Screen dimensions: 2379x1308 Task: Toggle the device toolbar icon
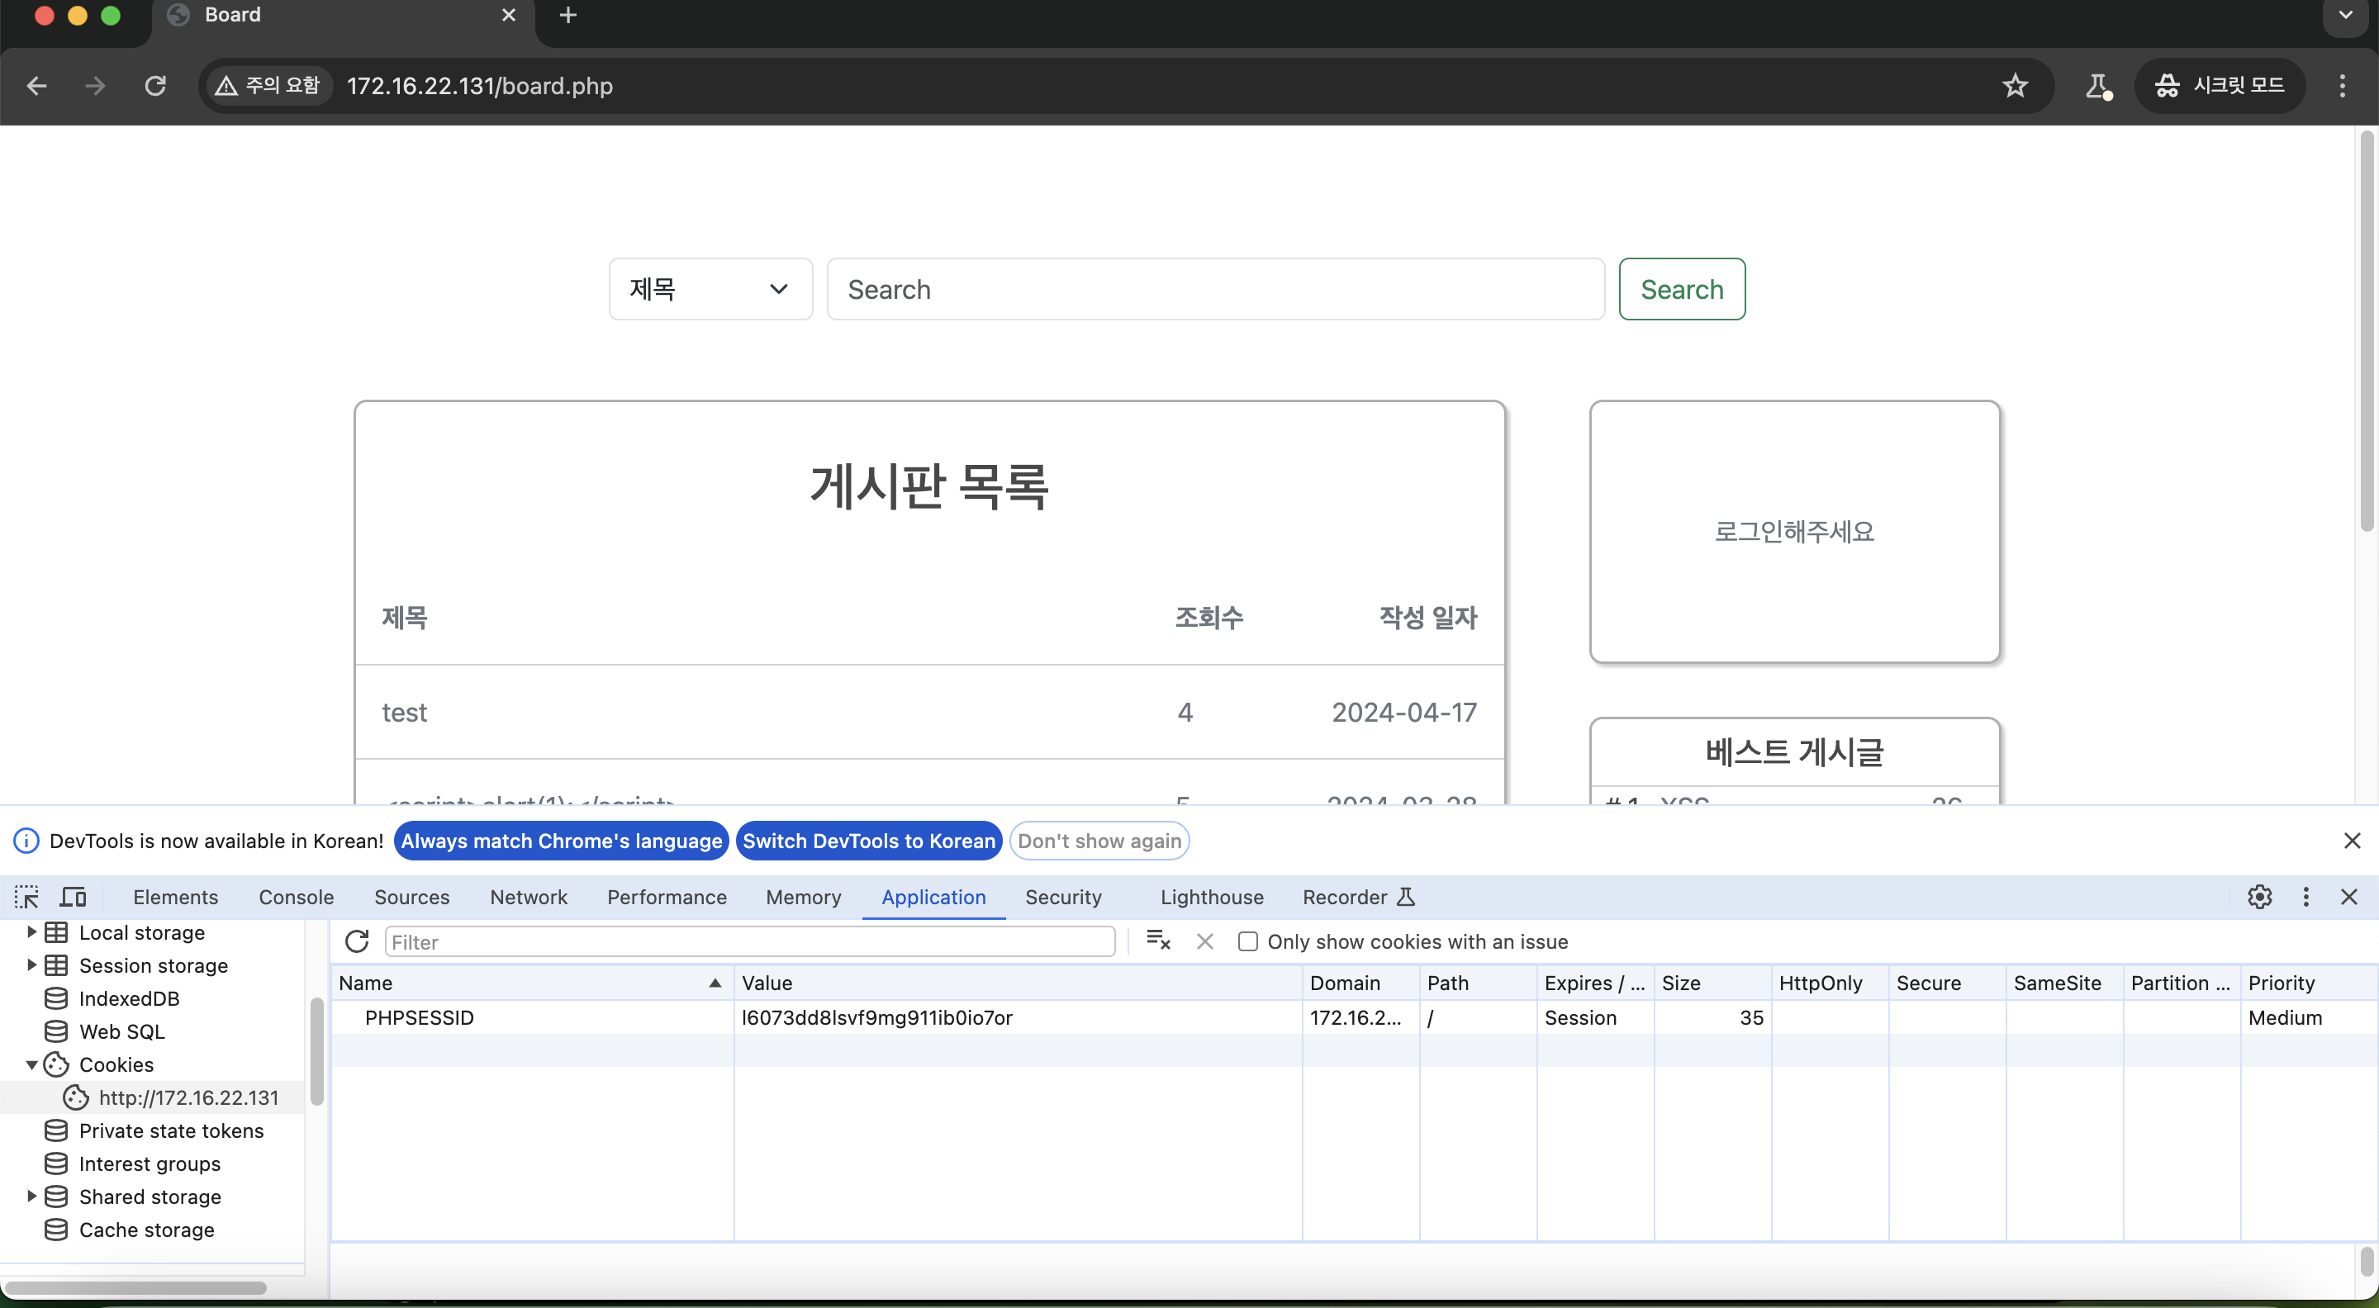coord(73,898)
